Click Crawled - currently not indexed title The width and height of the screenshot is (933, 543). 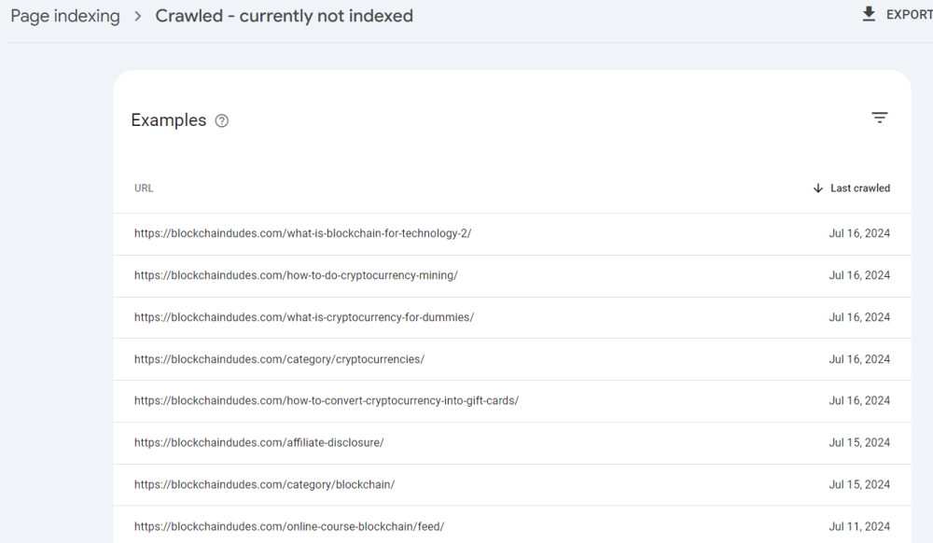pyautogui.click(x=284, y=16)
